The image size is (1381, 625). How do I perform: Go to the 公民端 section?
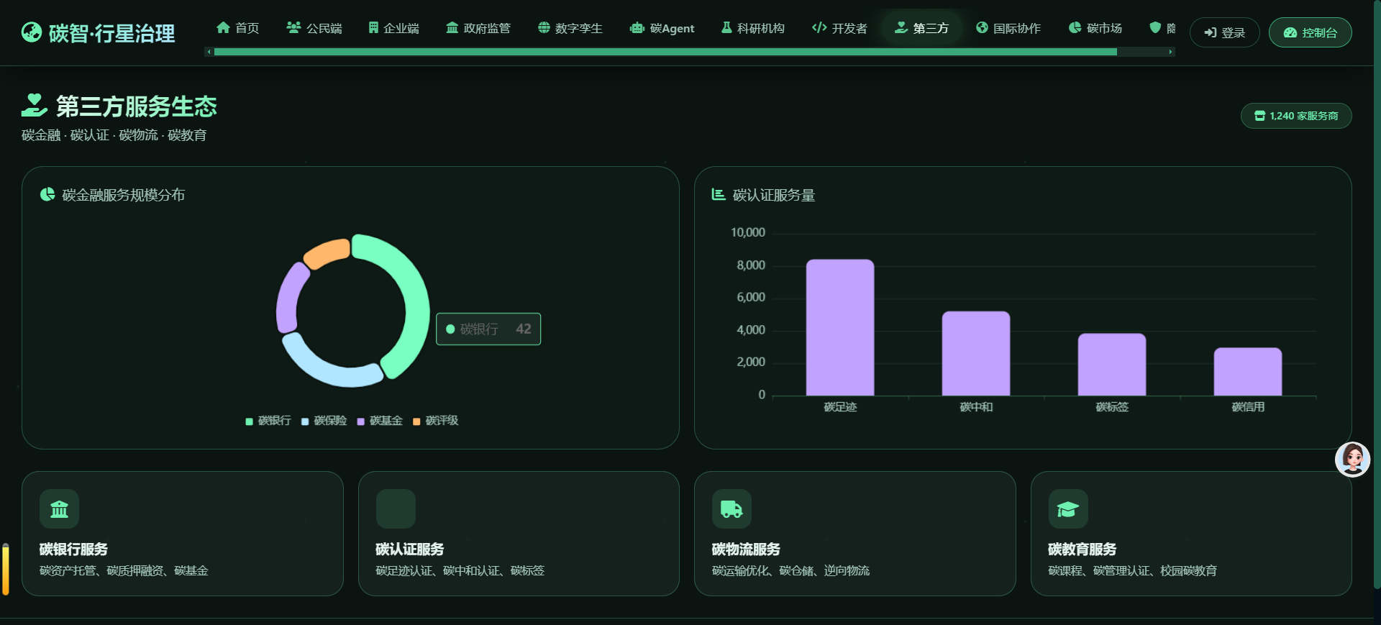tap(314, 28)
